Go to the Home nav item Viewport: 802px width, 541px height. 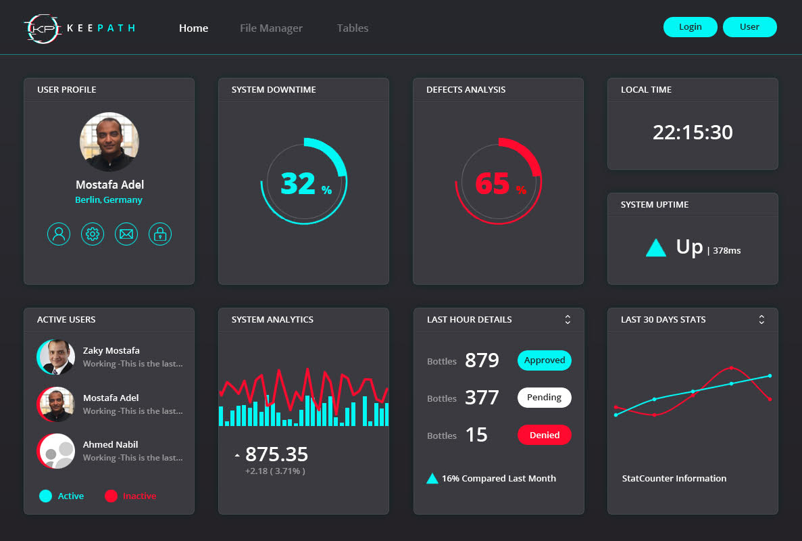pyautogui.click(x=193, y=28)
